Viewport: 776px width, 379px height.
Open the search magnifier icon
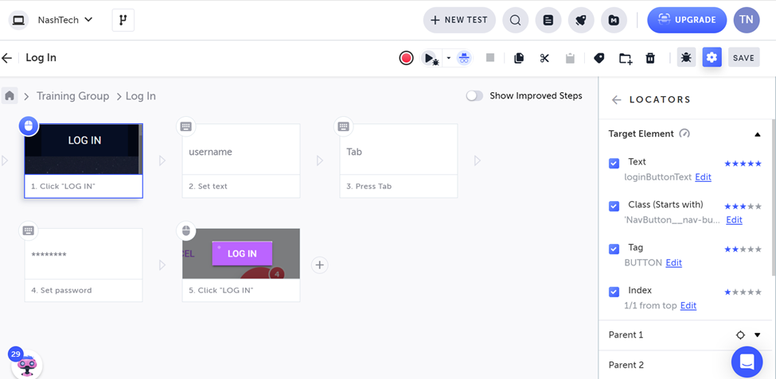click(x=515, y=20)
